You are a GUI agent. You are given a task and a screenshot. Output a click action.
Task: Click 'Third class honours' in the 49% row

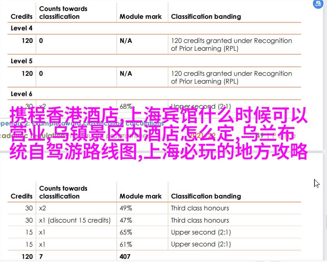click(x=200, y=208)
